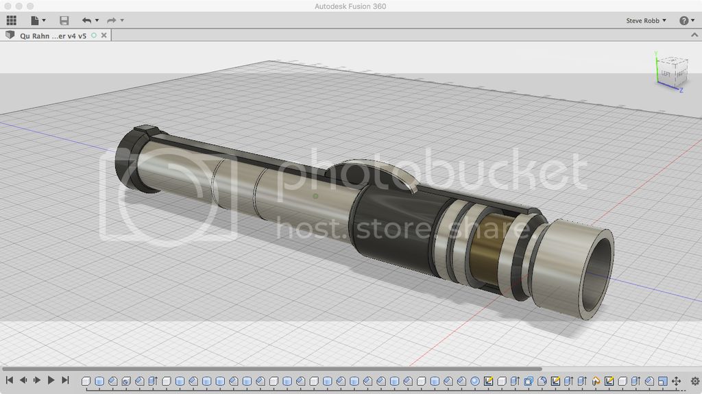702x394 pixels.
Task: Expand the File menu dropdown arrow
Action: click(x=44, y=20)
